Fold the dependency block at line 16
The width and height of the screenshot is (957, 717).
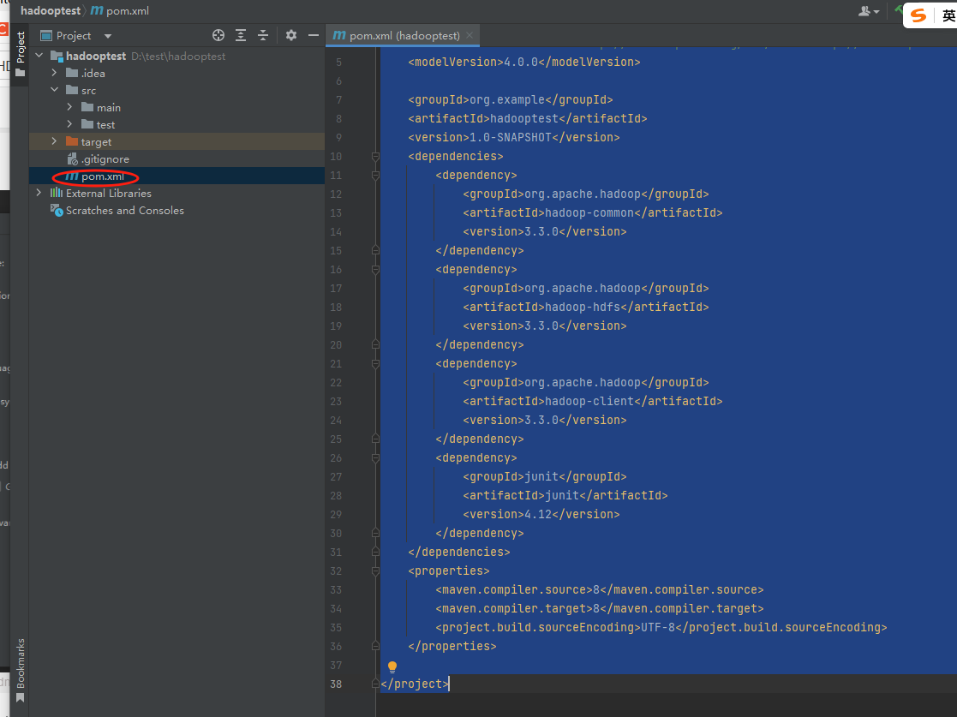click(x=375, y=269)
